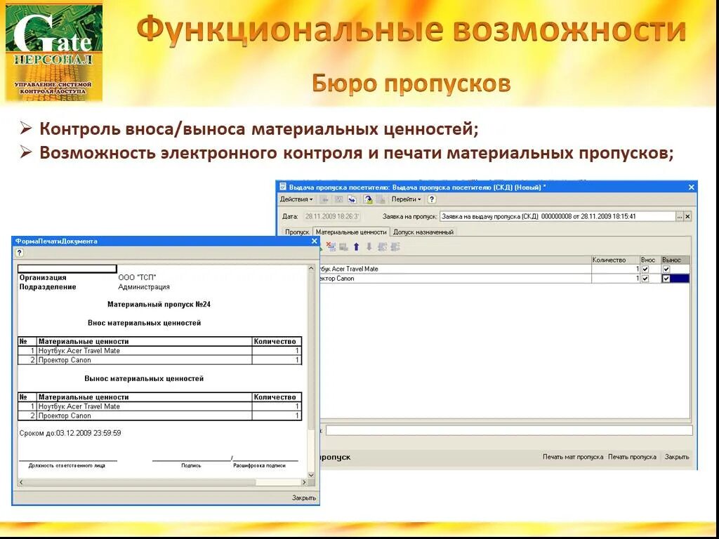Open the Перейти dropdown menu
The height and width of the screenshot is (539, 719).
[406, 199]
